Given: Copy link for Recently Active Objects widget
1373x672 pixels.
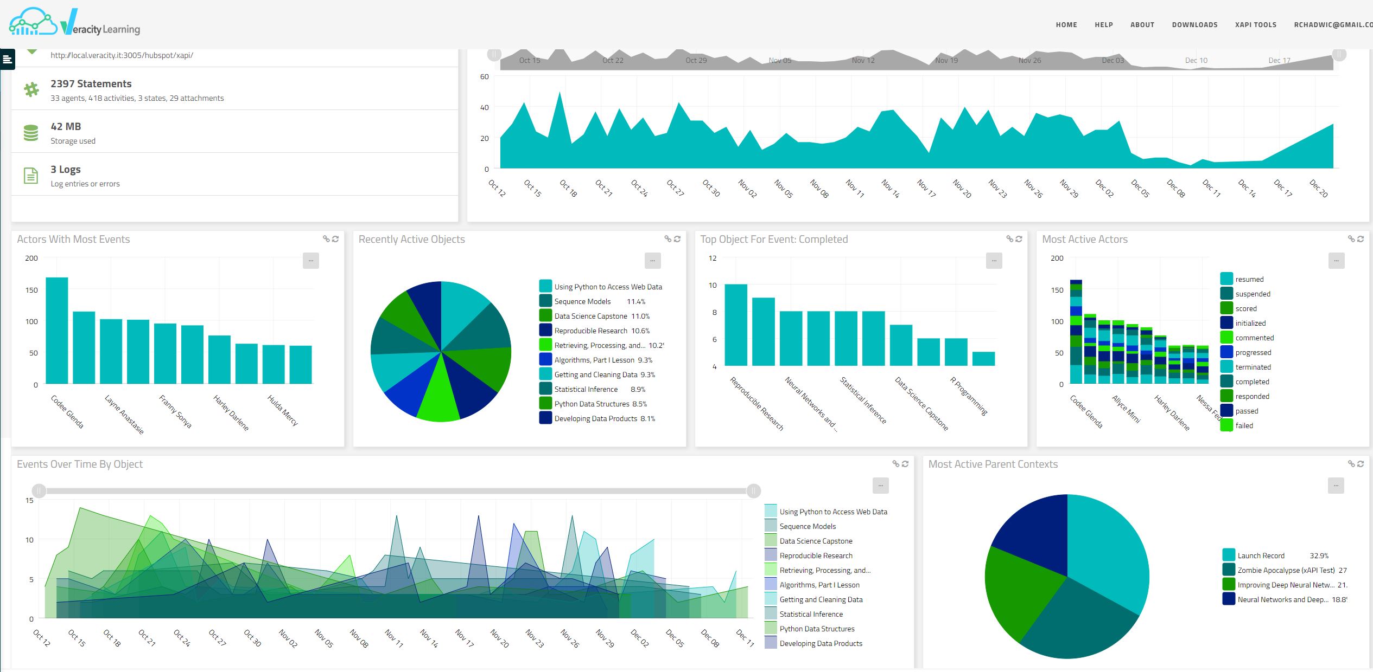Looking at the screenshot, I should (668, 239).
